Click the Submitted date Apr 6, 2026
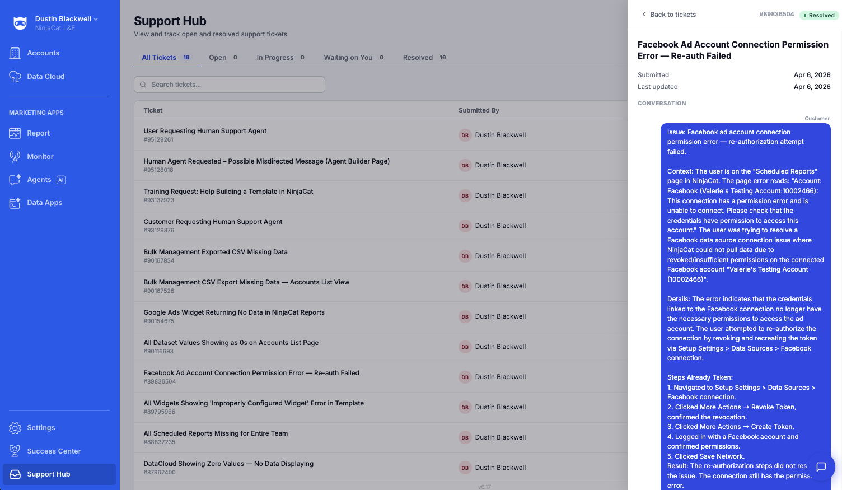Image resolution: width=842 pixels, height=490 pixels. pyautogui.click(x=812, y=75)
